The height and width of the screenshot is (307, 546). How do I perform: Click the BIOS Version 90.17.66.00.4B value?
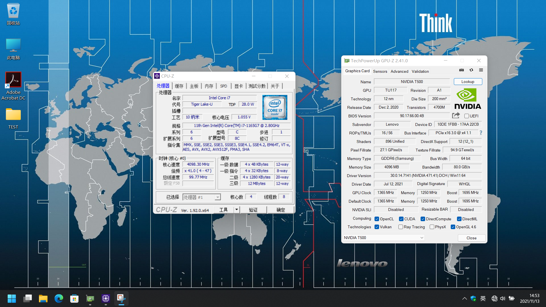click(x=412, y=116)
